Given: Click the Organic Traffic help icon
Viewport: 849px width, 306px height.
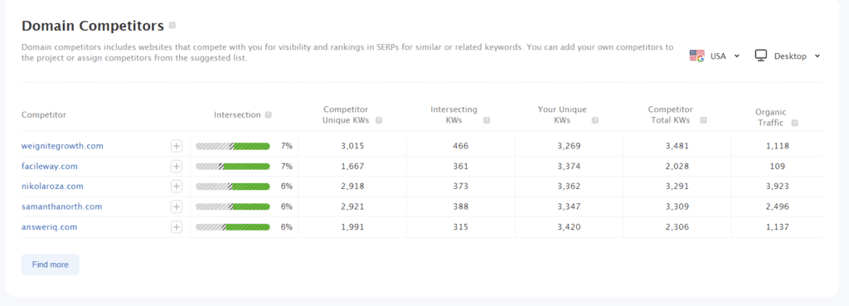Looking at the screenshot, I should pos(794,123).
